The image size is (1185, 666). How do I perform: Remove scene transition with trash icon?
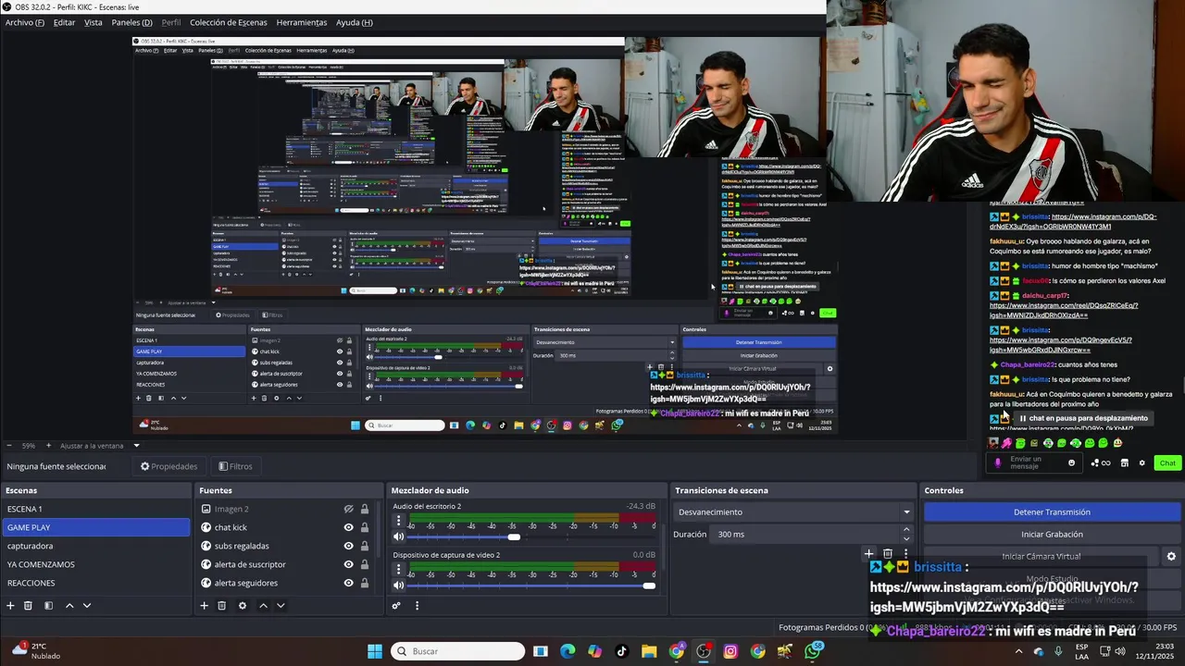[888, 554]
